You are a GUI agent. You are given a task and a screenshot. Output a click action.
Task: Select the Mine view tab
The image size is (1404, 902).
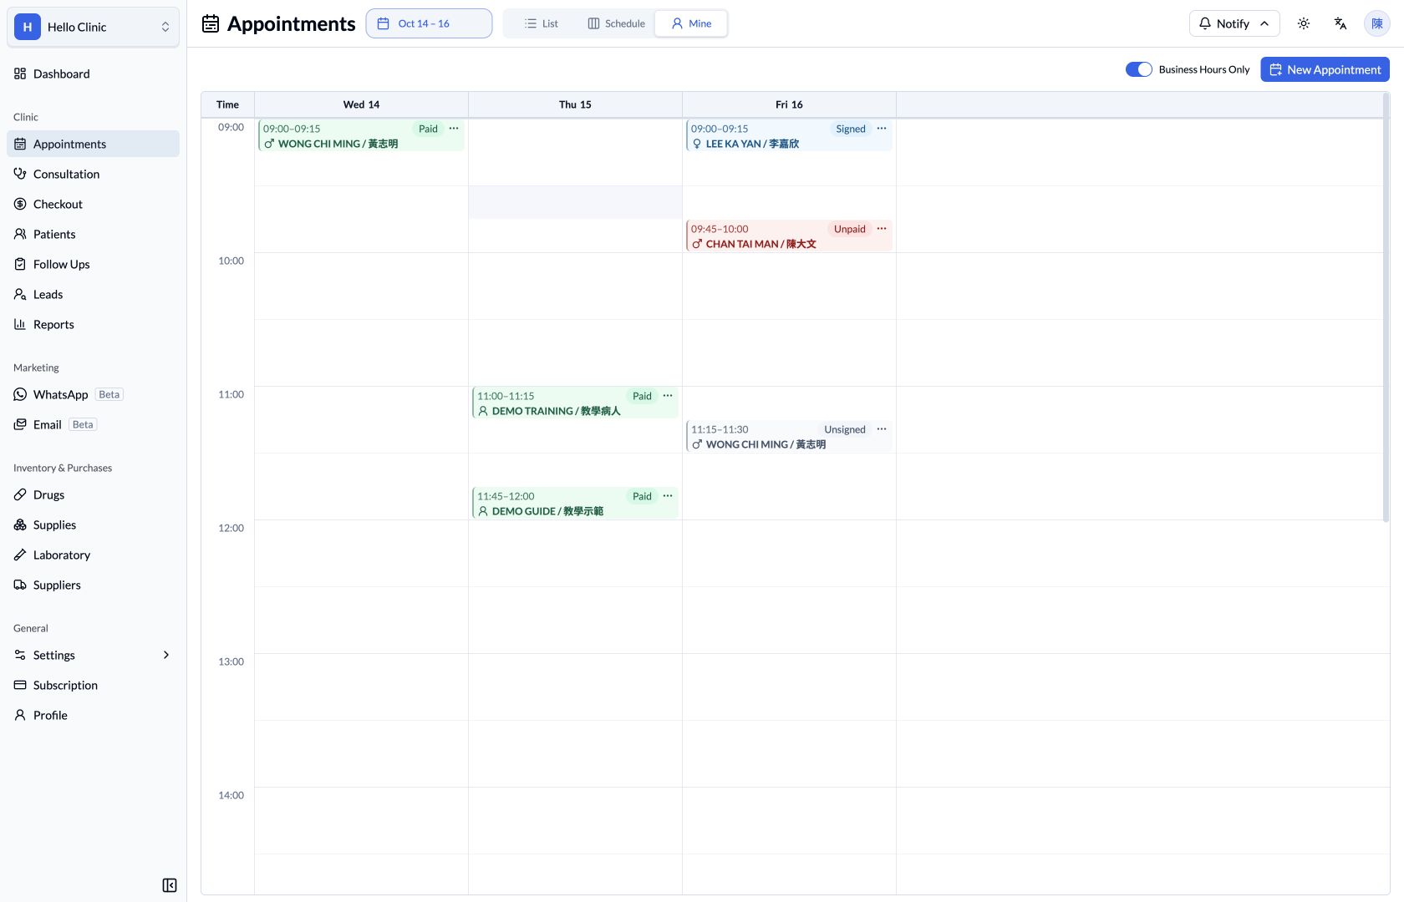tap(692, 23)
